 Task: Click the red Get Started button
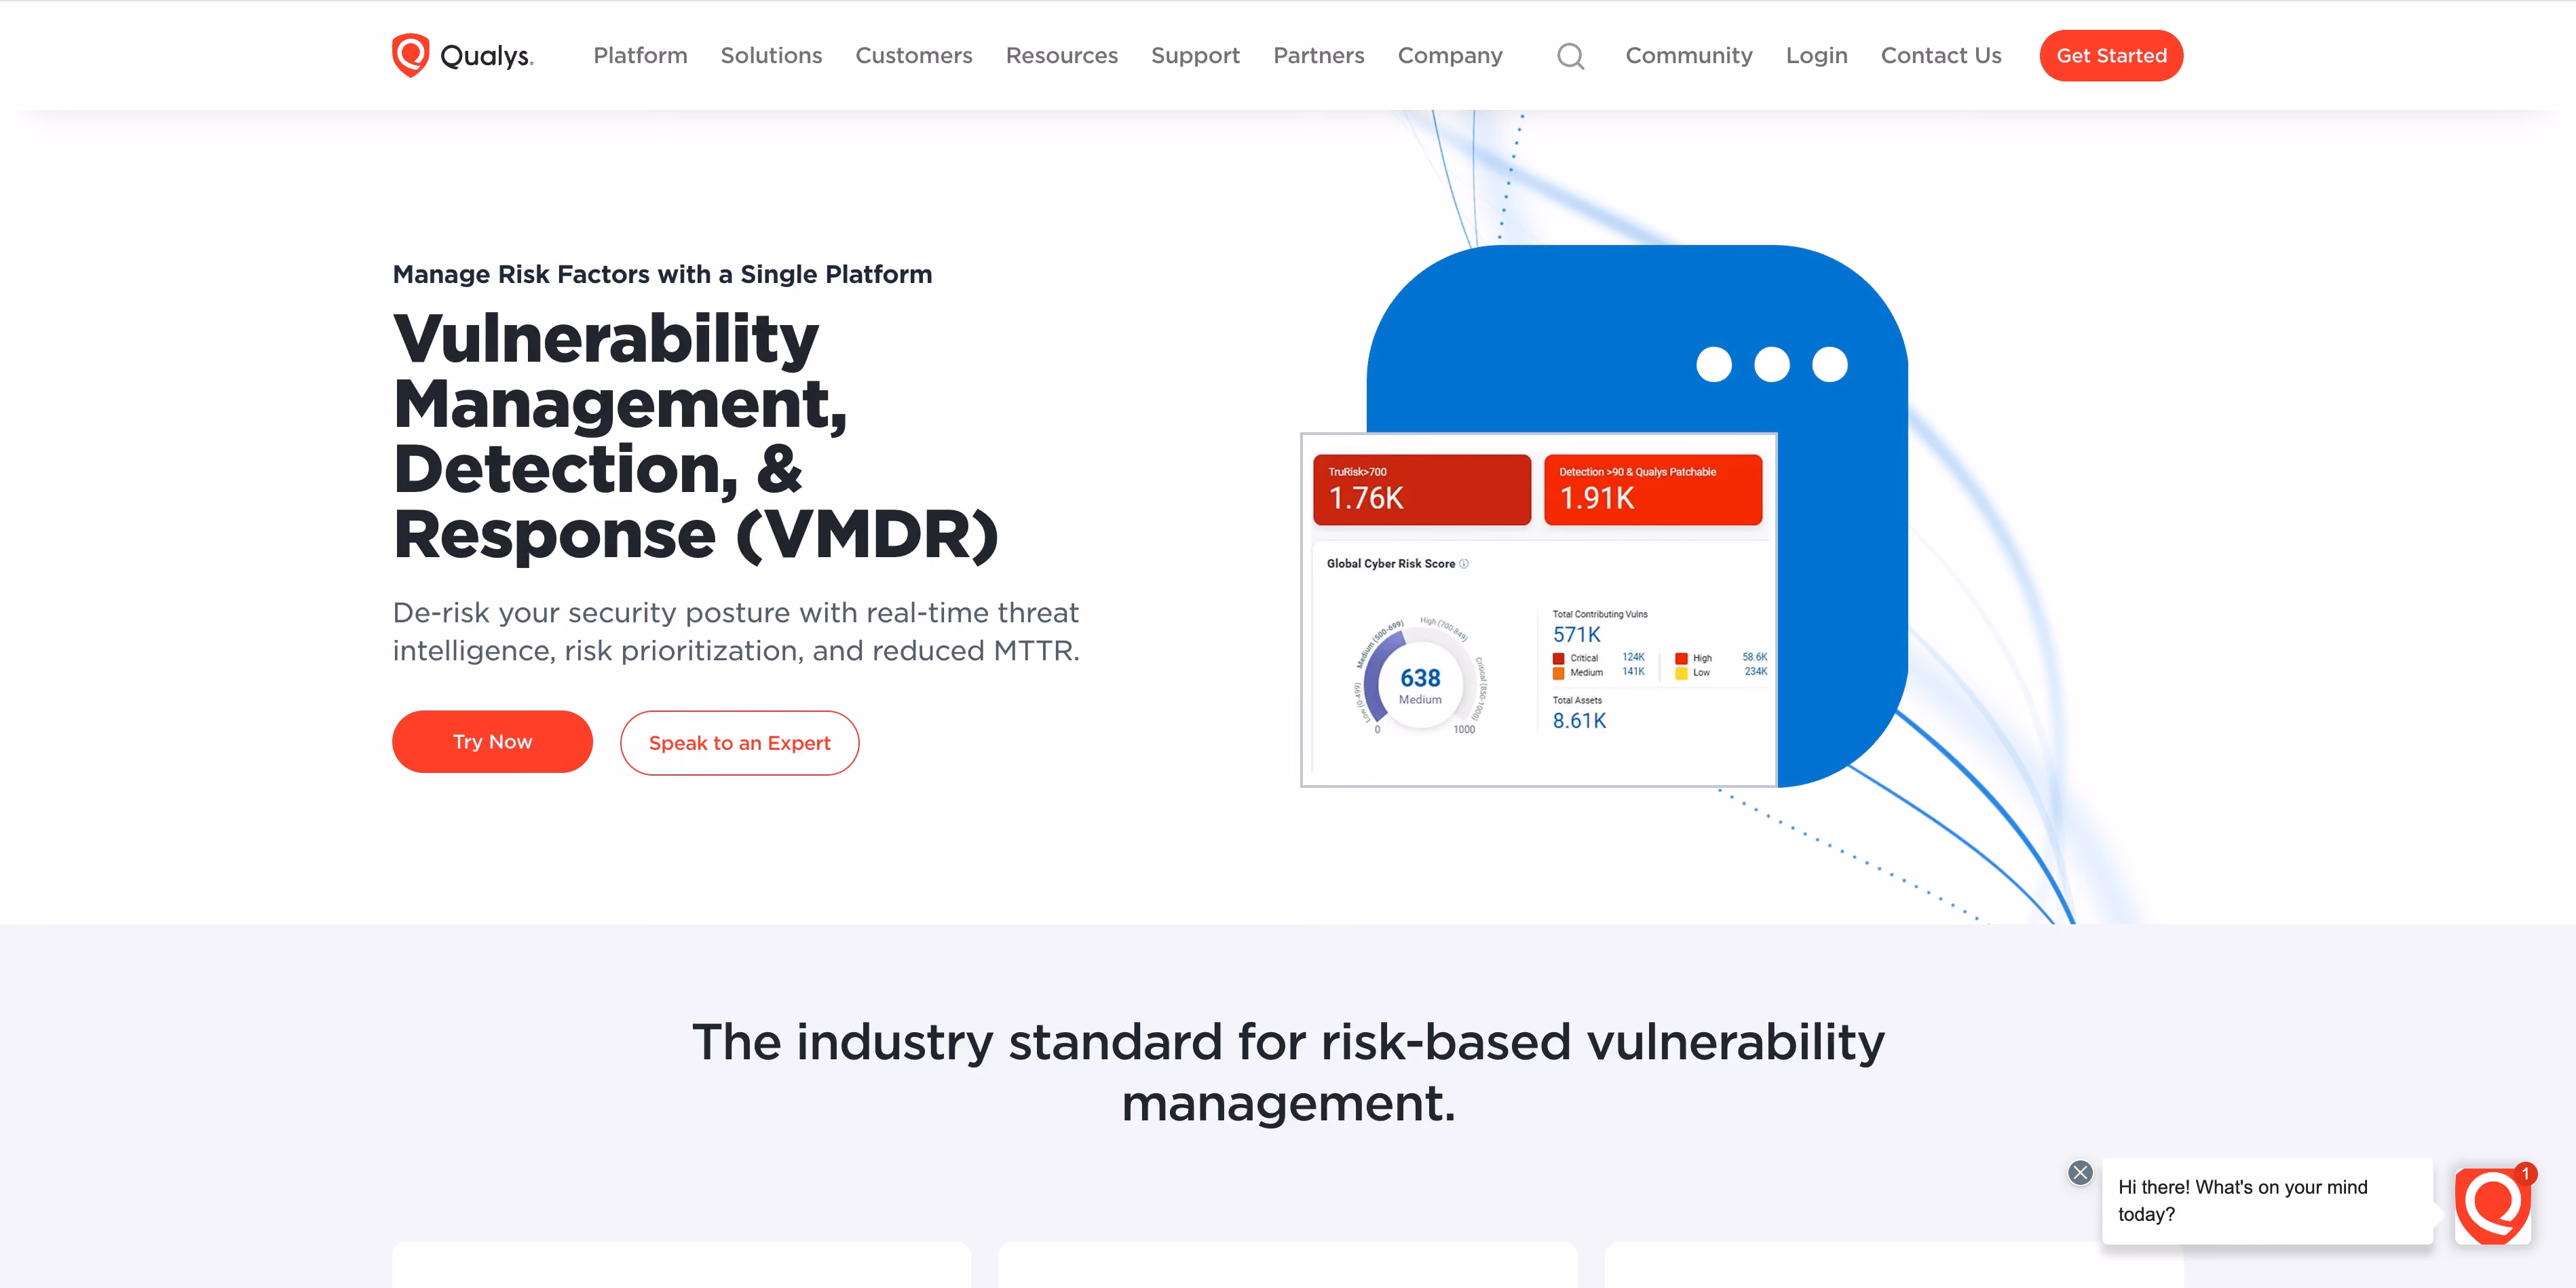[2111, 55]
